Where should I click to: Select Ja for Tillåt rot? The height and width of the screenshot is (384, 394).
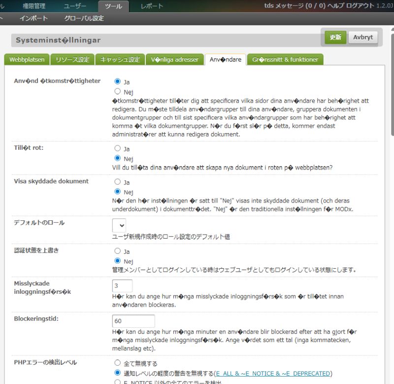point(118,148)
